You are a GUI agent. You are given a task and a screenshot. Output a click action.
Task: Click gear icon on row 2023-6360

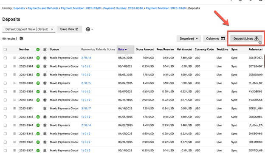[45, 83]
